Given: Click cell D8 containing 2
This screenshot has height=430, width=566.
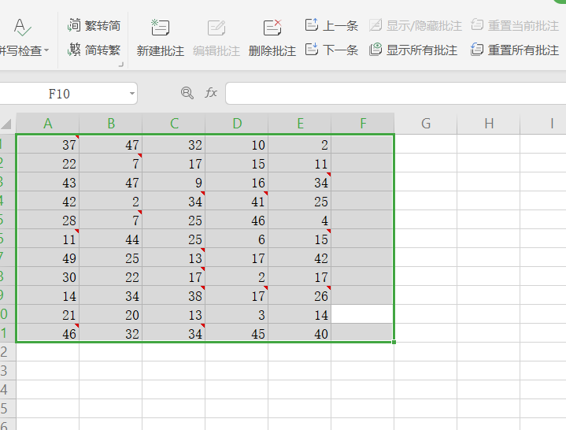Looking at the screenshot, I should pos(237,276).
